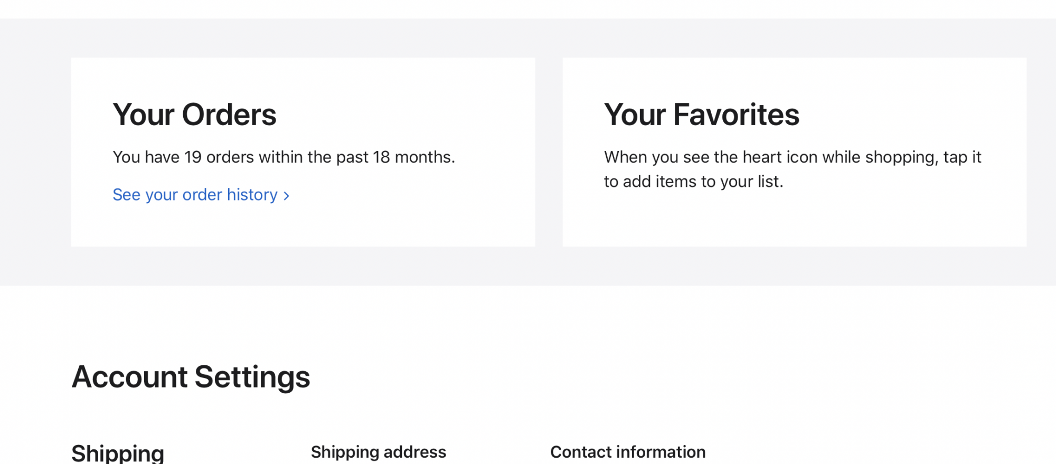Screen dimensions: 1056x464
Task: Click the word "history" in the order link
Action: pos(252,195)
